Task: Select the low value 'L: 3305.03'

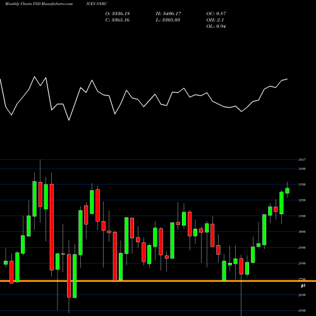Action: click(x=168, y=20)
